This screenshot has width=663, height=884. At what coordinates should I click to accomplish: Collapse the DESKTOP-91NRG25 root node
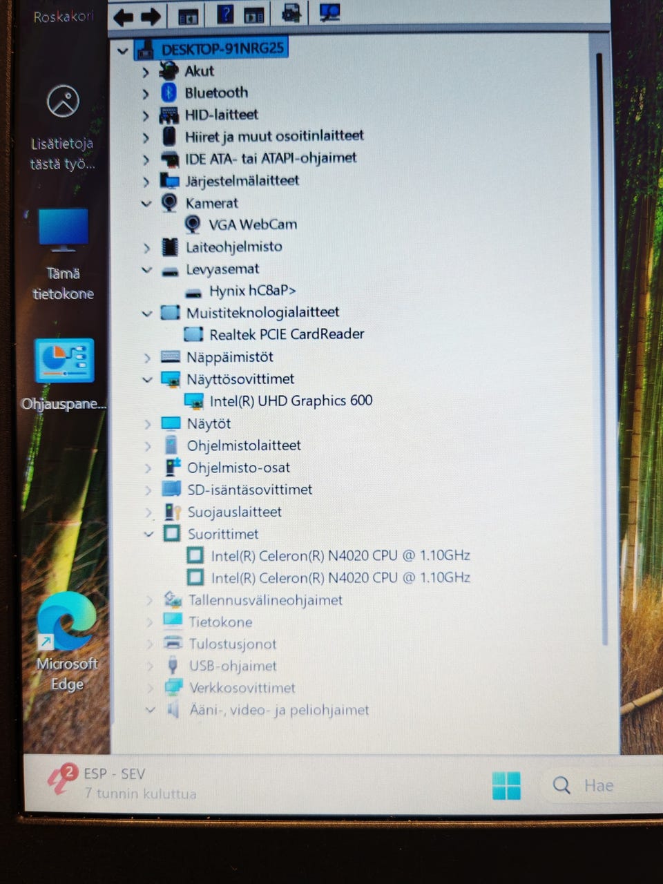click(122, 50)
